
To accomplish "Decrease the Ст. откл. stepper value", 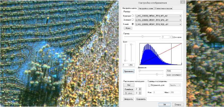I will click(140, 94).
